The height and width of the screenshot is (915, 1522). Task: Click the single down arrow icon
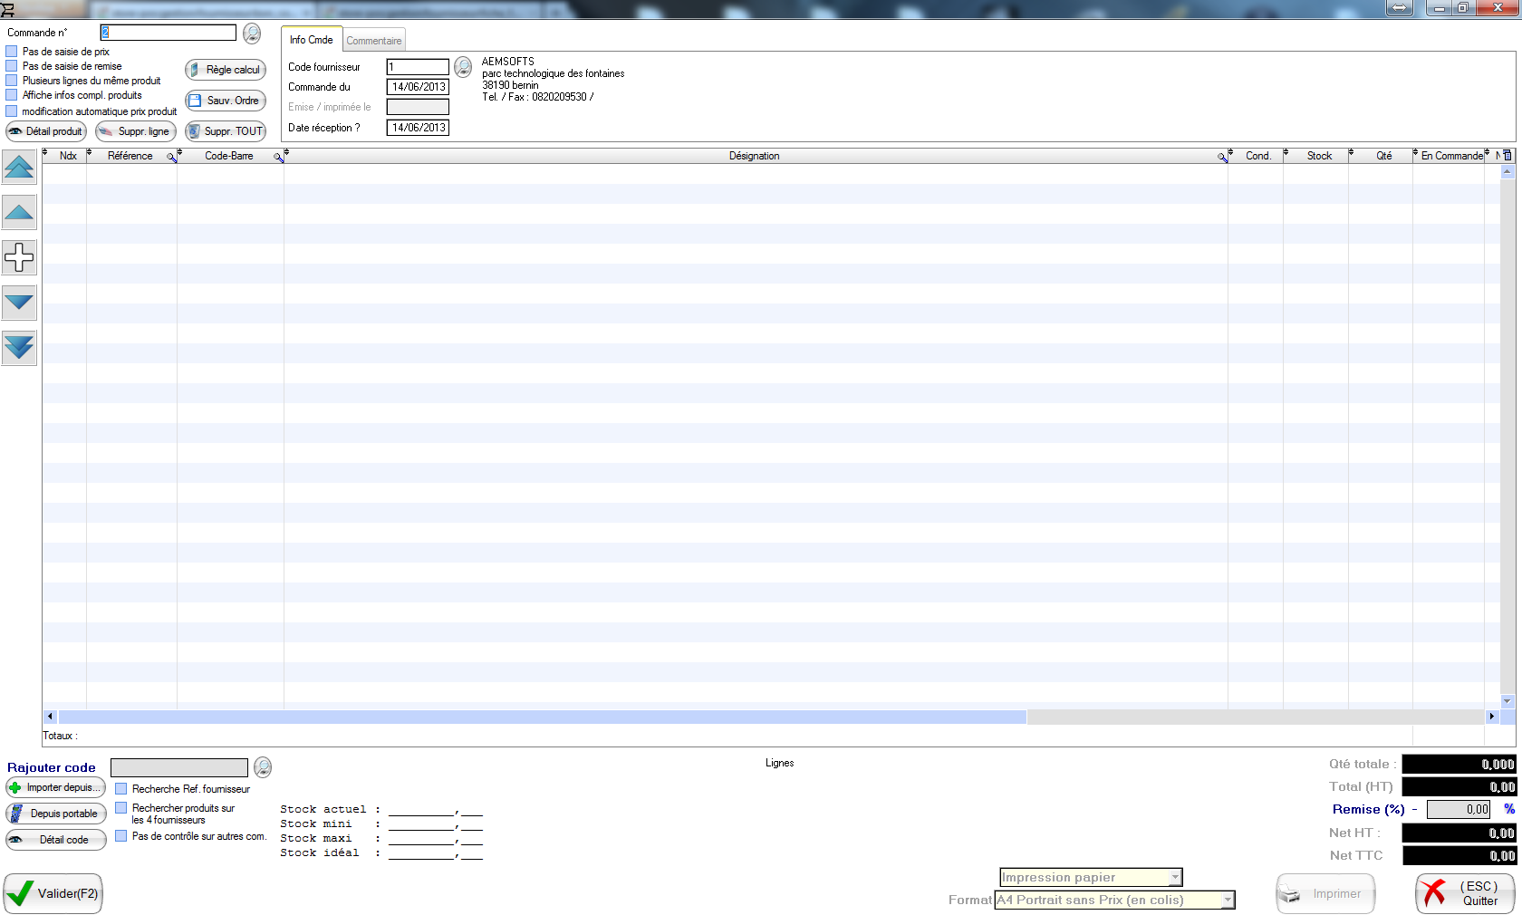tap(19, 302)
